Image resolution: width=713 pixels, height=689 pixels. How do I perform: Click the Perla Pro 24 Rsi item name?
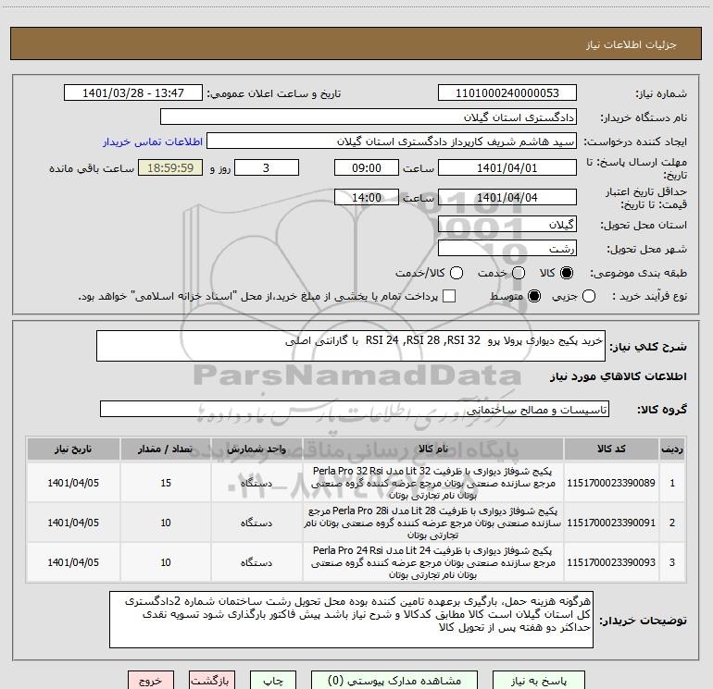point(433,562)
